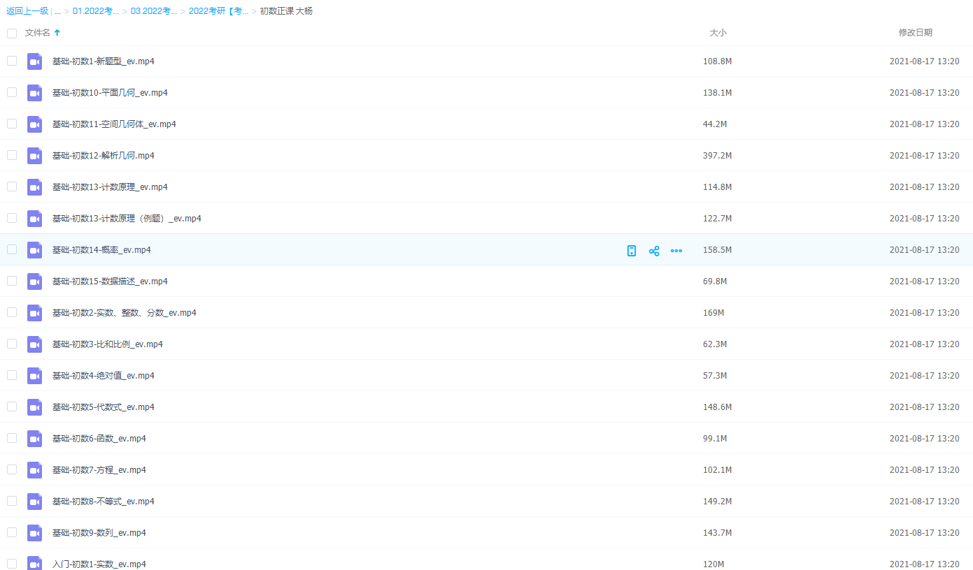This screenshot has width=973, height=570.
Task: Click the share icon on 基础-初数14-概率 row
Action: coord(654,251)
